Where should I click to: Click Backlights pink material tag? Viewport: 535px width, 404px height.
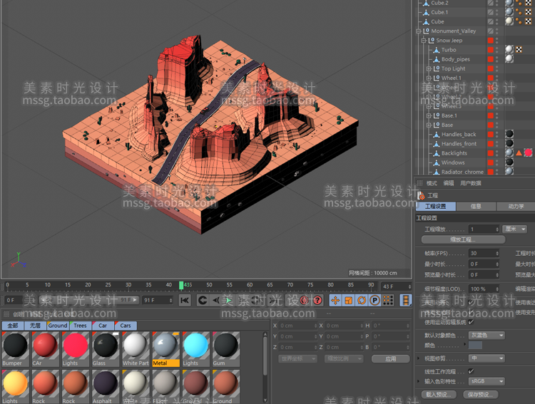pos(528,152)
